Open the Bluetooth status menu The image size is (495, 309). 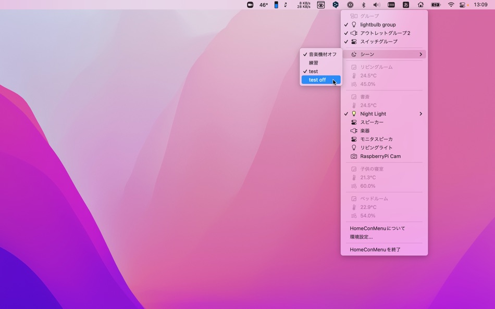[x=363, y=5]
